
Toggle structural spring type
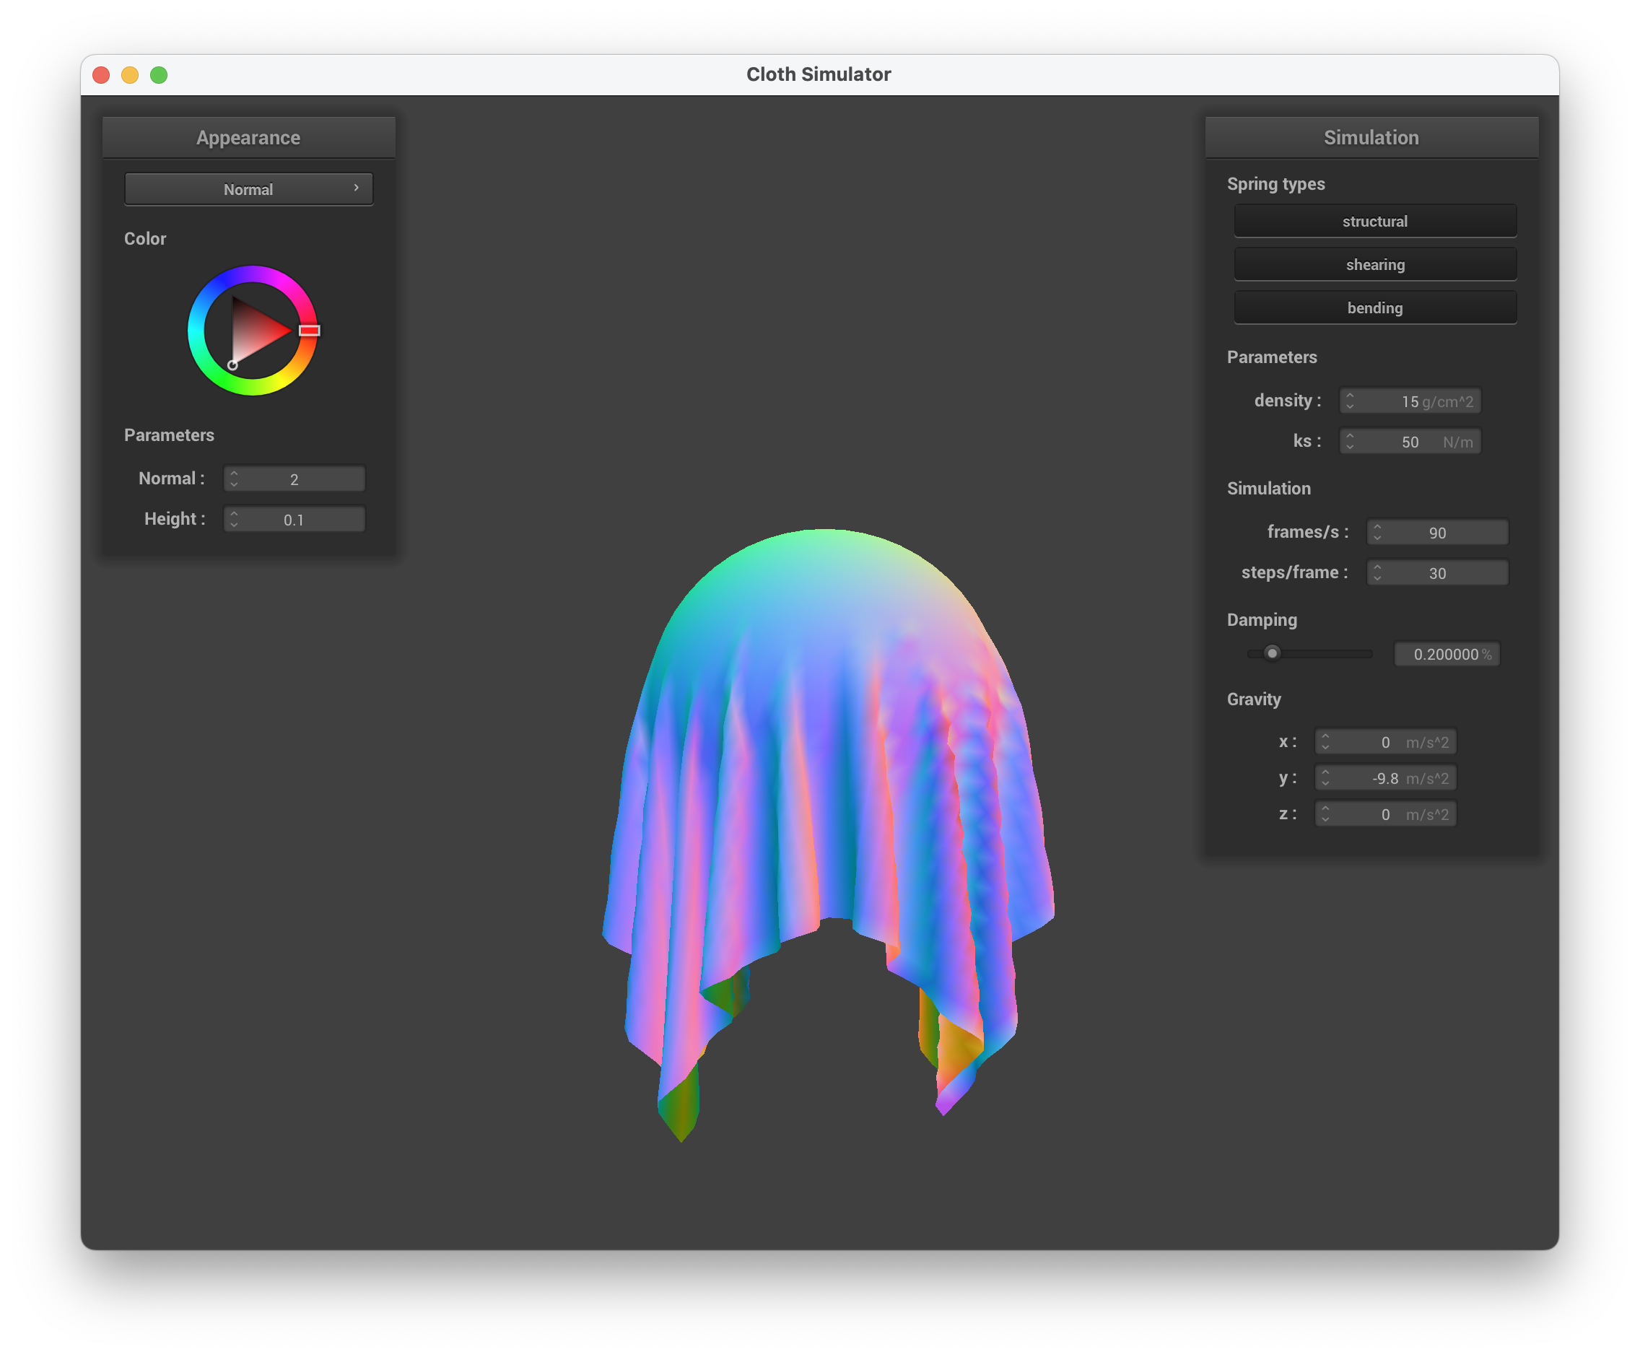pyautogui.click(x=1374, y=221)
